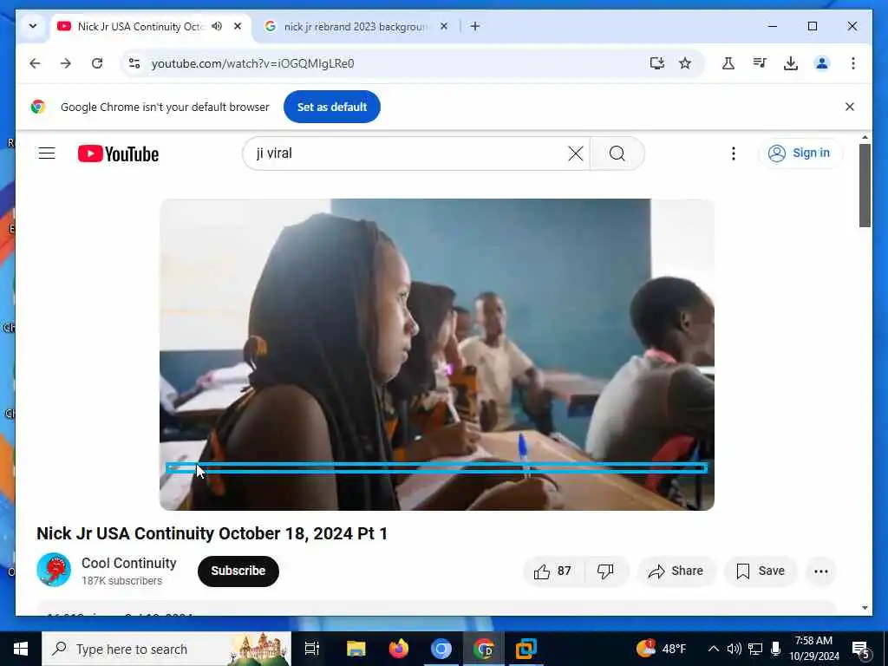Open VMware icon on the taskbar
Image resolution: width=888 pixels, height=666 pixels.
click(x=526, y=649)
